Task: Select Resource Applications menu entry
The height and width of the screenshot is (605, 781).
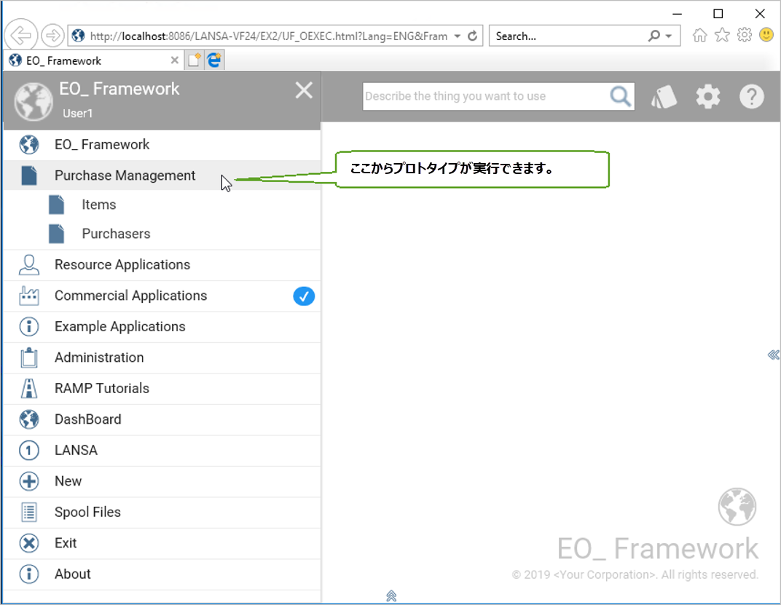Action: click(x=162, y=264)
